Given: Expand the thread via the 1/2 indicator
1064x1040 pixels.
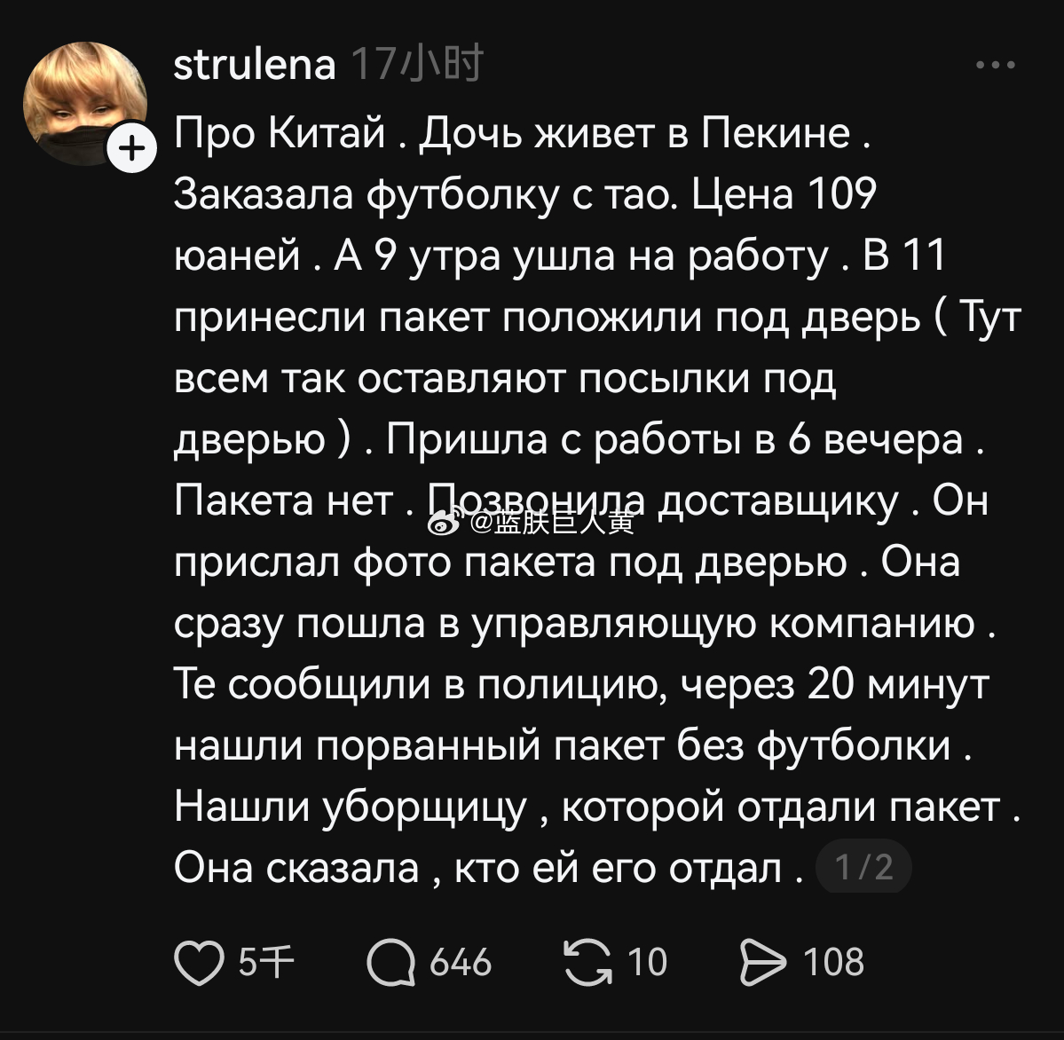Looking at the screenshot, I should [862, 867].
